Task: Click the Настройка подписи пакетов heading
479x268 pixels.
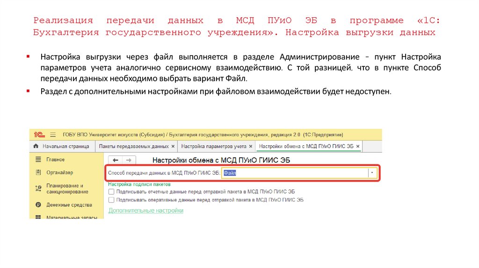Action: (x=139, y=184)
